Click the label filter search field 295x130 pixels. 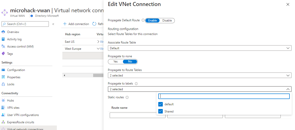pos(224,96)
